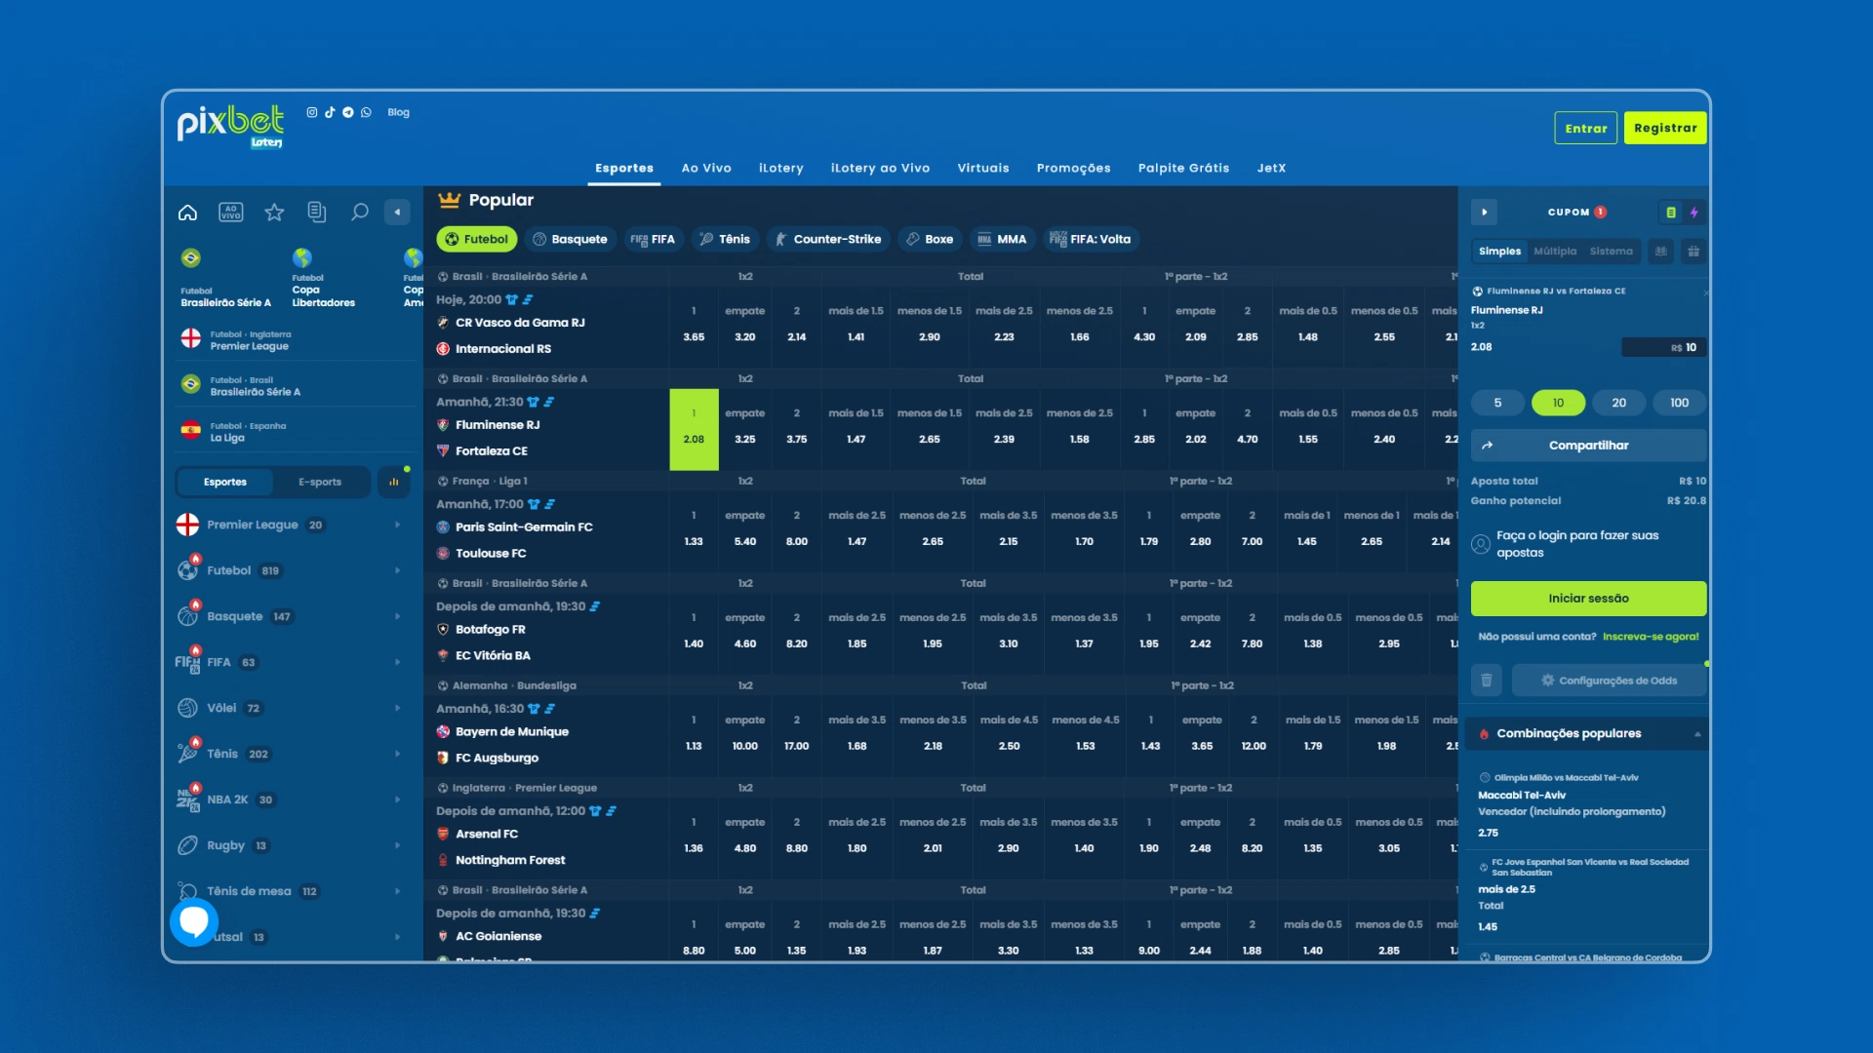Open the Virtuais top menu

point(983,168)
